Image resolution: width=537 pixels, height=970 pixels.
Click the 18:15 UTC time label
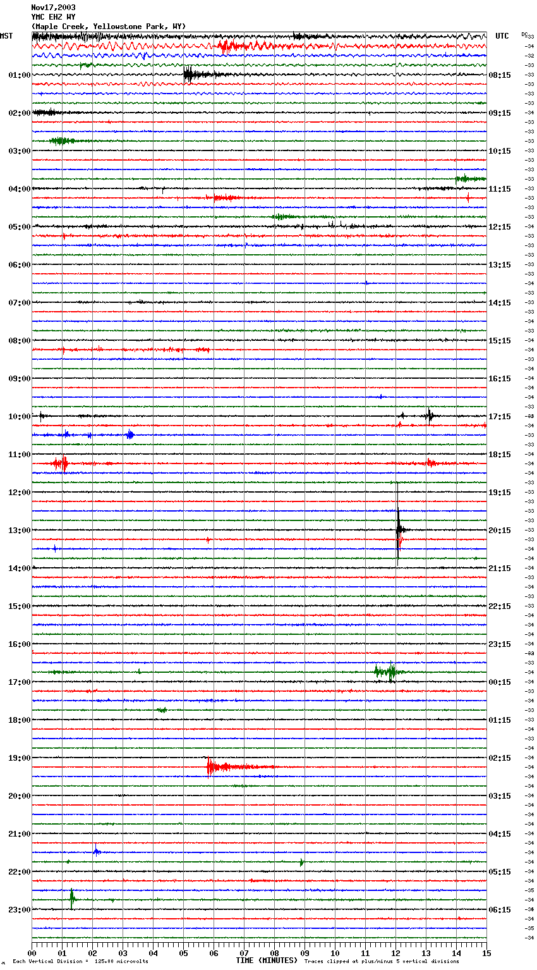tap(500, 455)
